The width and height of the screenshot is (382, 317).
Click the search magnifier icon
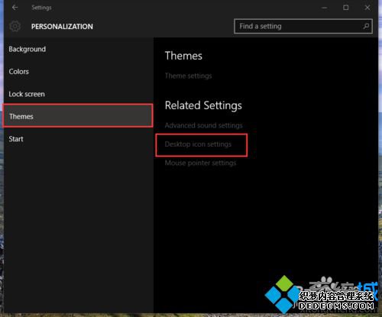click(366, 26)
